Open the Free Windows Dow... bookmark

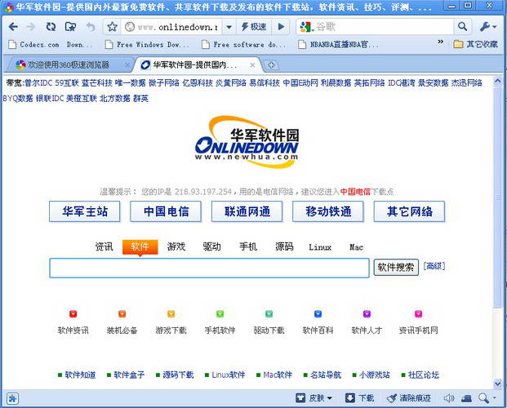[147, 45]
